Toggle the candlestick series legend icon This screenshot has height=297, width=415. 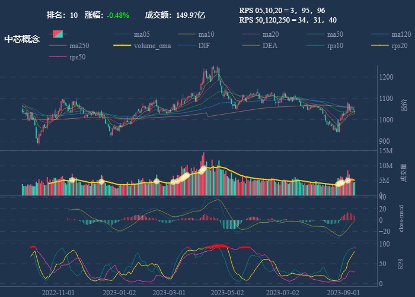pos(58,34)
